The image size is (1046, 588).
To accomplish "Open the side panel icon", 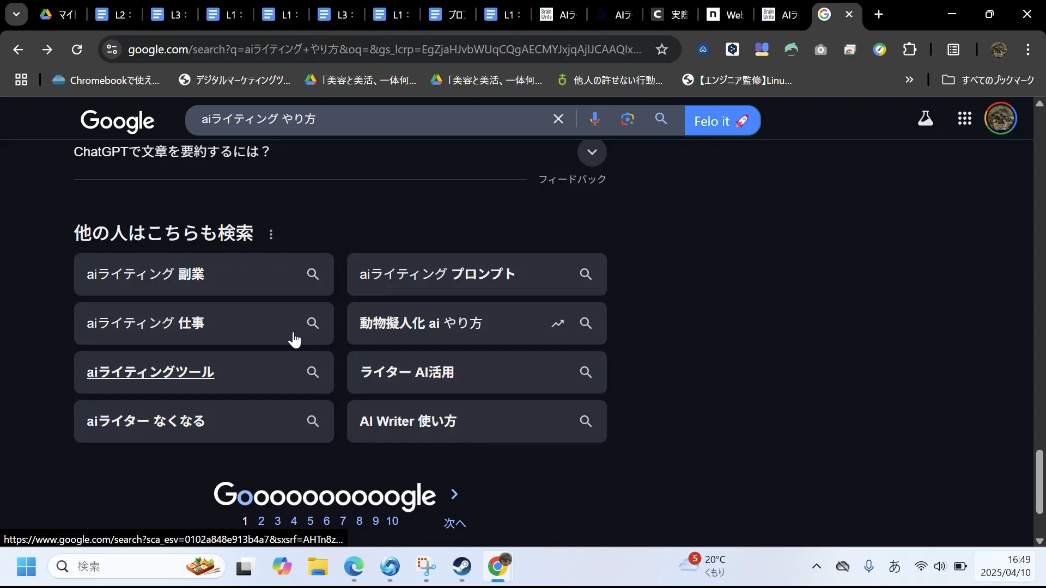I will click(953, 50).
